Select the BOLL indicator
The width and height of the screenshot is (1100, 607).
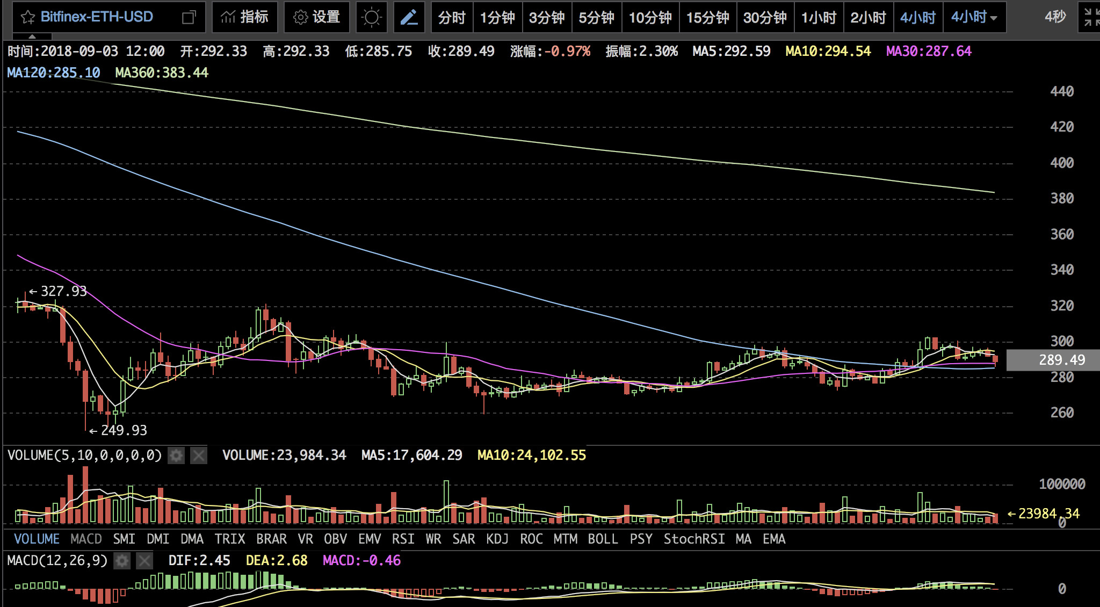click(x=603, y=539)
